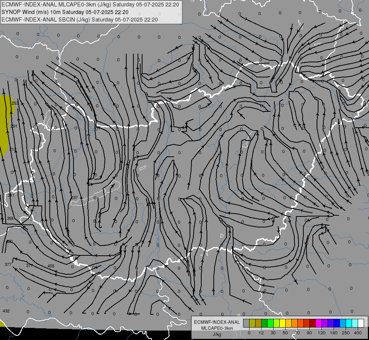Image resolution: width=369 pixels, height=340 pixels.
Task: Click the 455 value on the map
Action: 51,266
